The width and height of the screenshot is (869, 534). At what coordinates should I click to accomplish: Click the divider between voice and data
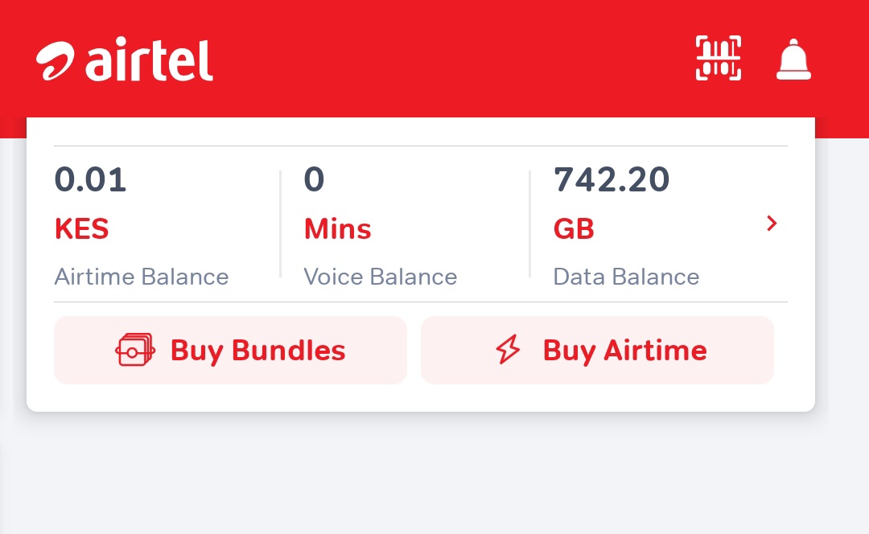point(529,224)
